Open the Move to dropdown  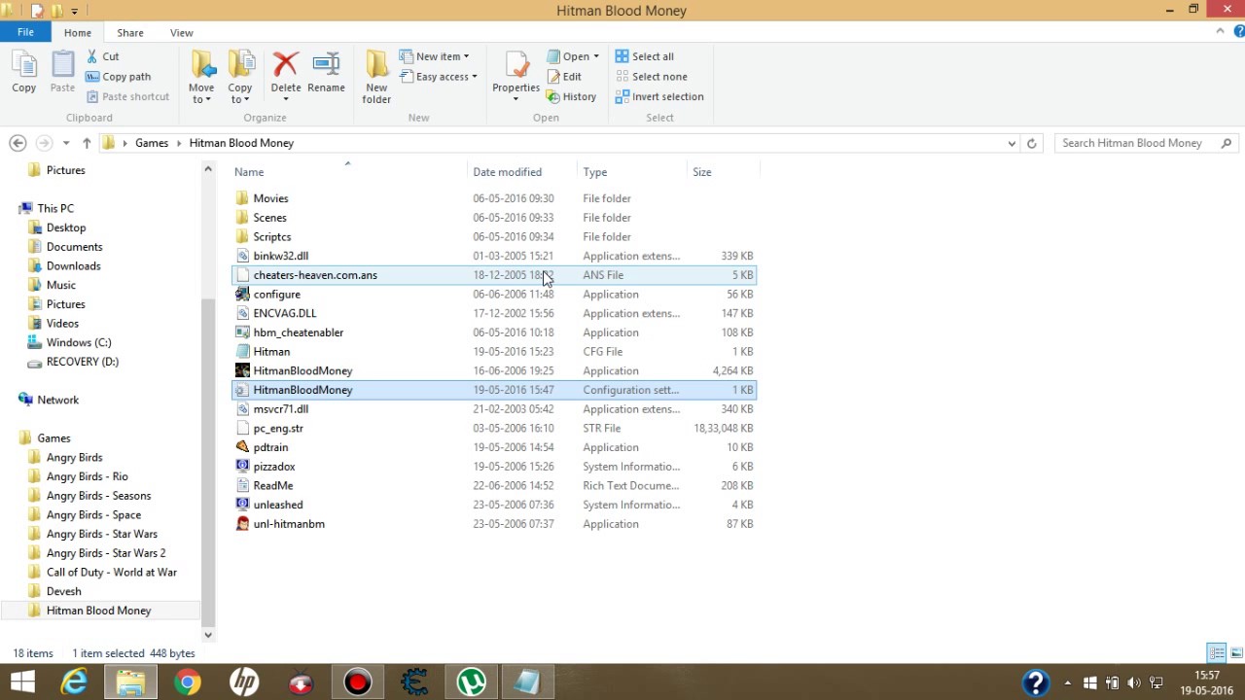202,76
